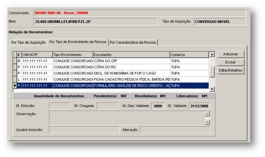Image resolution: width=265 pixels, height=157 pixels.
Task: Click status letter B in first row
Action: [x=19, y=61]
